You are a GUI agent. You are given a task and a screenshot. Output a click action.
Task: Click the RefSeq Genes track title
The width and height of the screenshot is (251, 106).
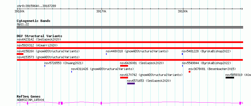tap(28, 96)
